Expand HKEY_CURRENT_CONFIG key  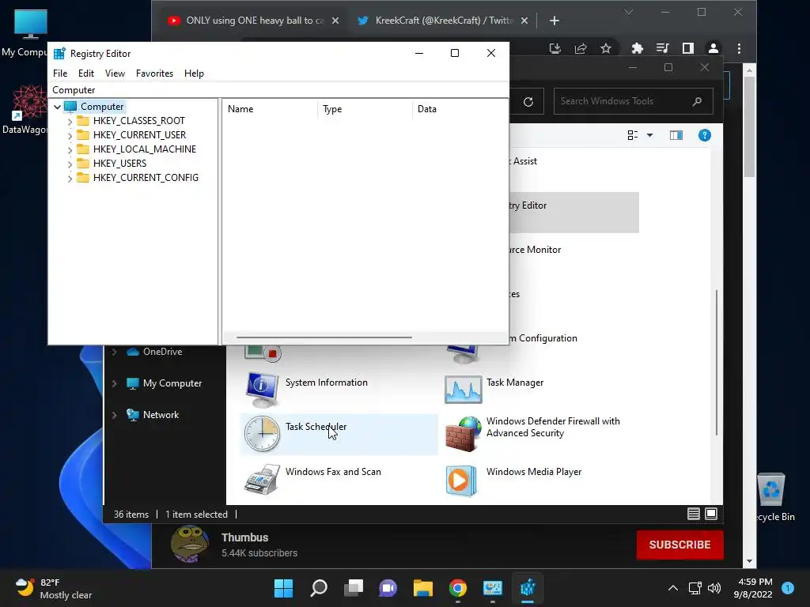(70, 178)
